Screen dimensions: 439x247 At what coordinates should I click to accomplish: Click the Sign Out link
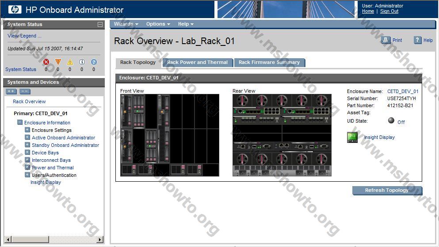coord(389,11)
